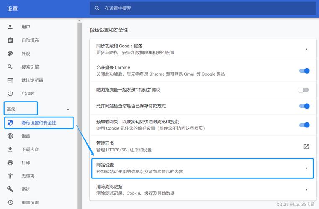The height and width of the screenshot is (209, 319).
Task: Click the text 控制网站可使用的信息以及可向您显示的内容
Action: click(140, 172)
